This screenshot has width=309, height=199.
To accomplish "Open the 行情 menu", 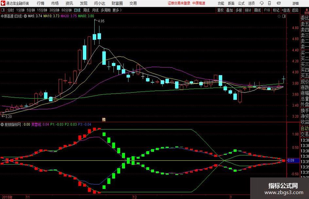I will coord(41,3).
